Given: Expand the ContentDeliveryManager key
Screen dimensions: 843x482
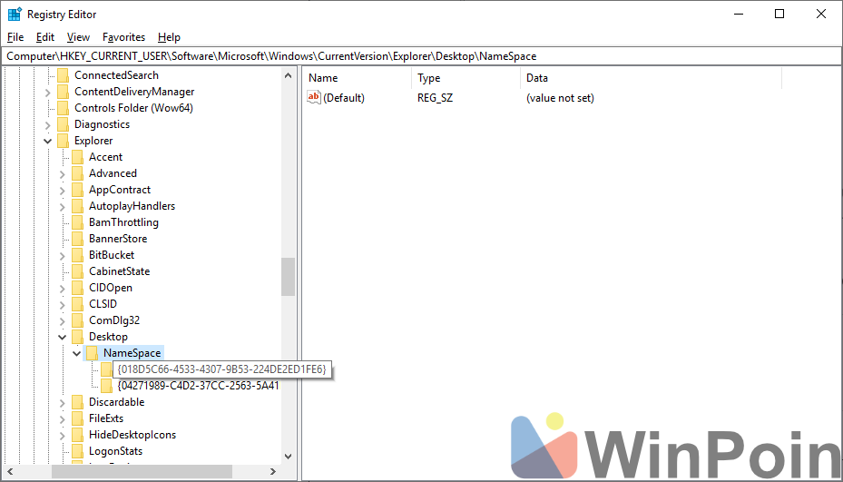Looking at the screenshot, I should (x=48, y=93).
